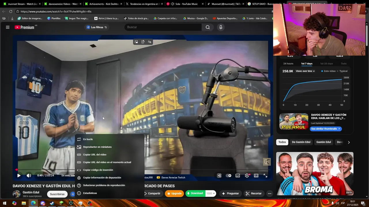Open player settings gear

[247, 175]
